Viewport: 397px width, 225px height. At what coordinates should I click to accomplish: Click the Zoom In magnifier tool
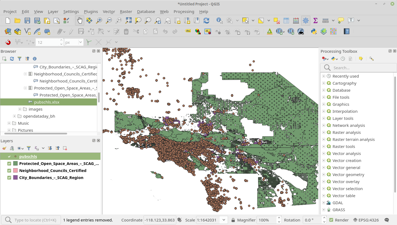99,21
